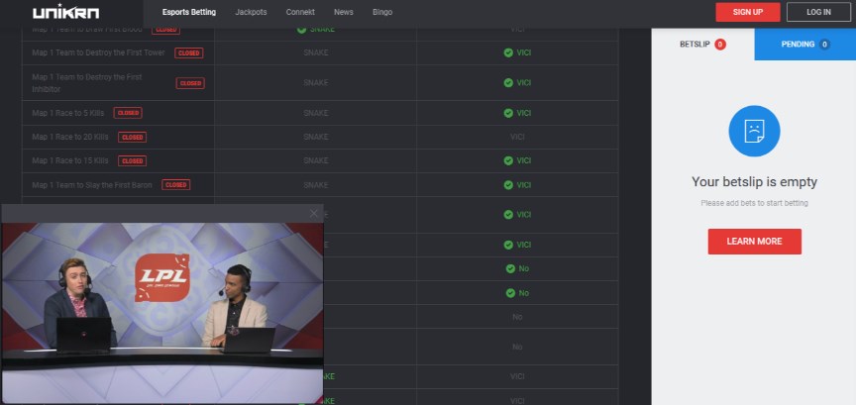Viewport: 856px width, 405px height.
Task: Click the LPL stream video player
Action: coord(162,313)
